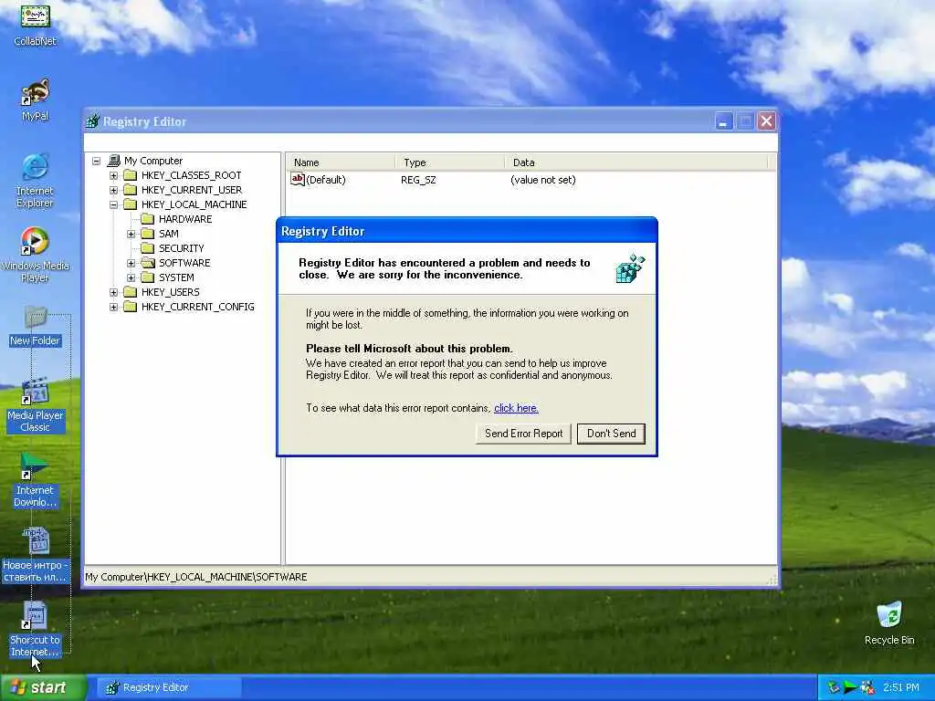Click the Type column header
Screen dimensions: 935x701
(x=450, y=162)
